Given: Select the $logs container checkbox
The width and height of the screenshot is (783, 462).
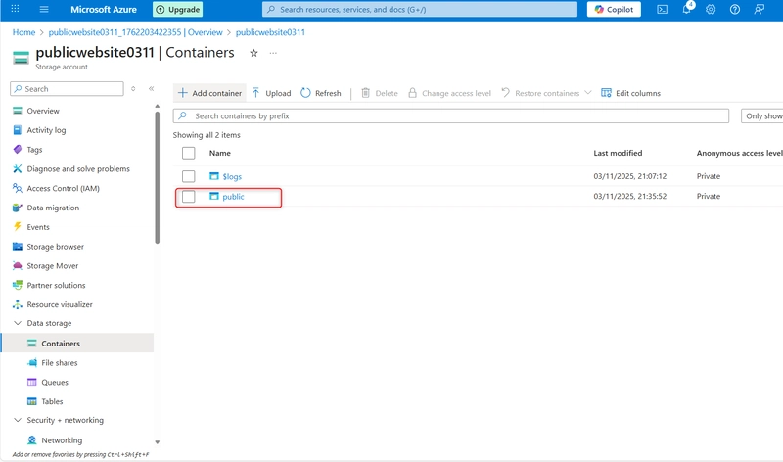Looking at the screenshot, I should (x=189, y=176).
